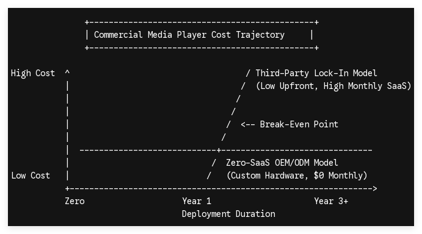Click the top-left plus corner of title box

tap(87, 22)
